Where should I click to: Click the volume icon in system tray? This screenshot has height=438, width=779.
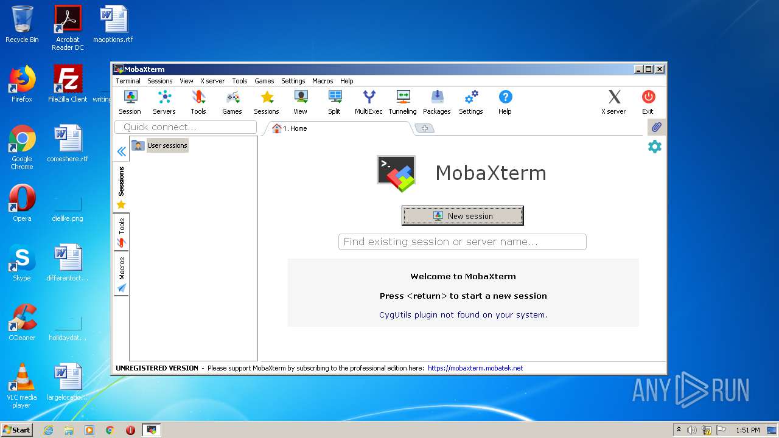(692, 430)
